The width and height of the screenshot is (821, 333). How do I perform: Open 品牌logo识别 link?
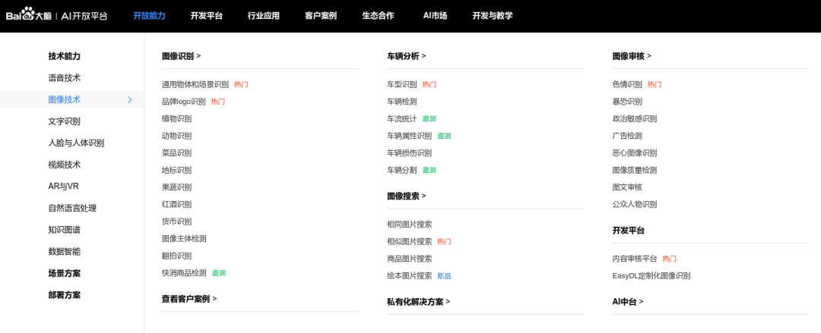pos(184,102)
